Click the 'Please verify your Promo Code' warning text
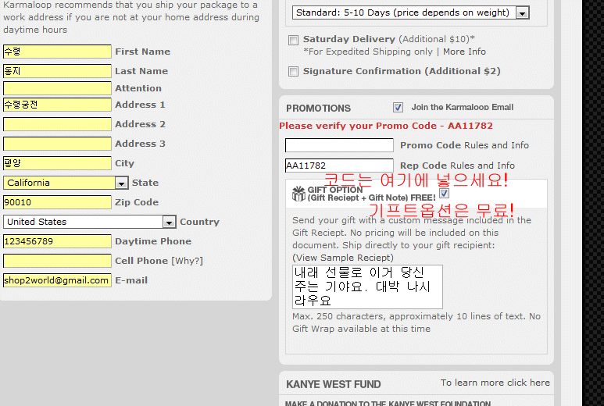The height and width of the screenshot is (406, 604). (x=386, y=126)
